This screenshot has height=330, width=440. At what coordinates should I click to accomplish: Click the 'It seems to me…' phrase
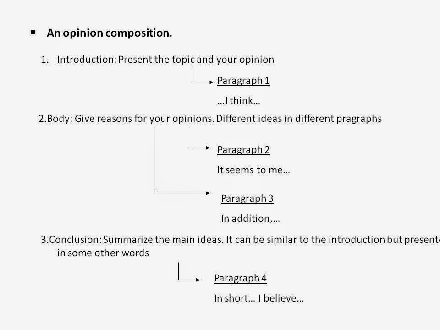click(x=253, y=170)
